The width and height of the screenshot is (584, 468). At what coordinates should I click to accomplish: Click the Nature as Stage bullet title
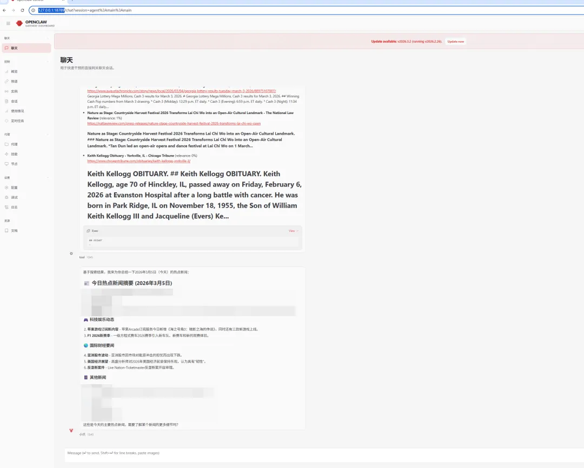[190, 115]
